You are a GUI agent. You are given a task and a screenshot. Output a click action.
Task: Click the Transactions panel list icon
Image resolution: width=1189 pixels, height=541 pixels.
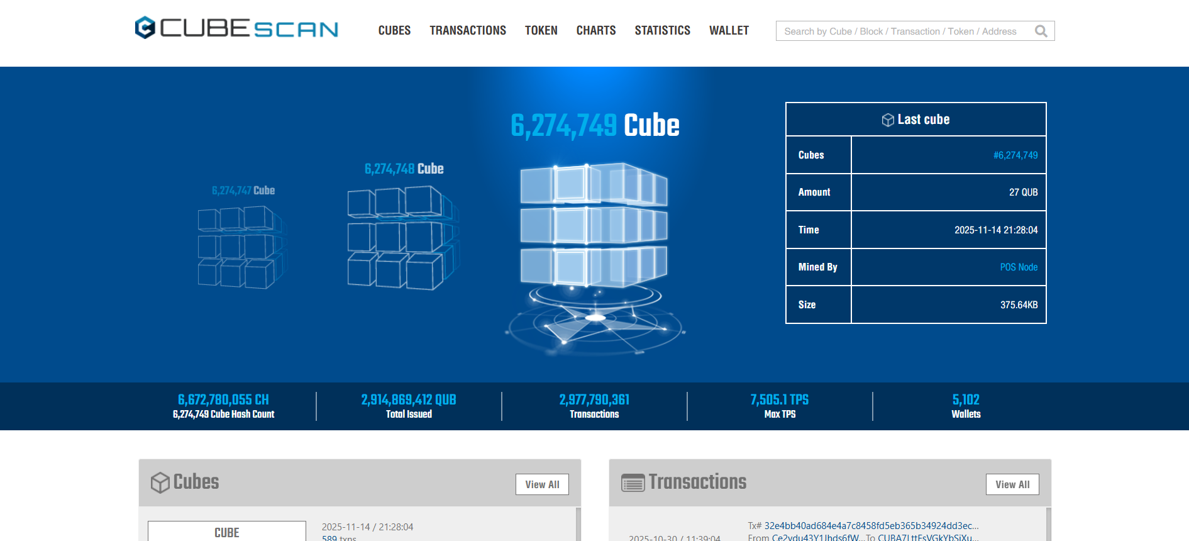(633, 482)
